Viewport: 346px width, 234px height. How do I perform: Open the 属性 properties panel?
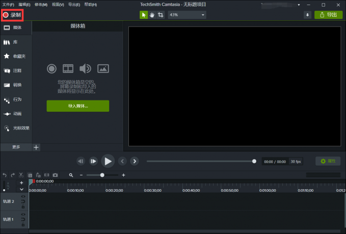coord(328,161)
